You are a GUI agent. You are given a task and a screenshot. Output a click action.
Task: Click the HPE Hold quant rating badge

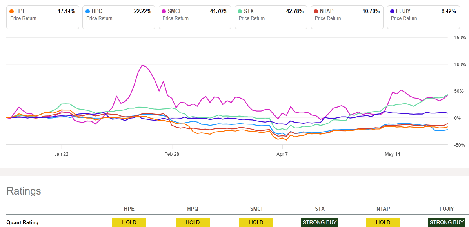click(x=129, y=223)
